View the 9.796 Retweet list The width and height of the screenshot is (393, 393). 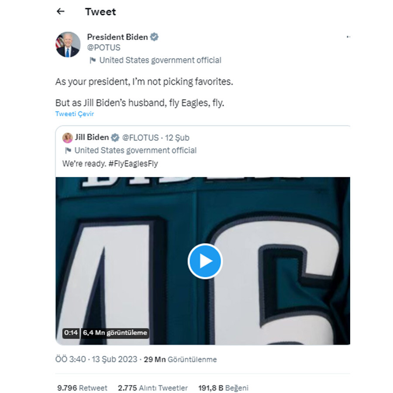coord(82,388)
